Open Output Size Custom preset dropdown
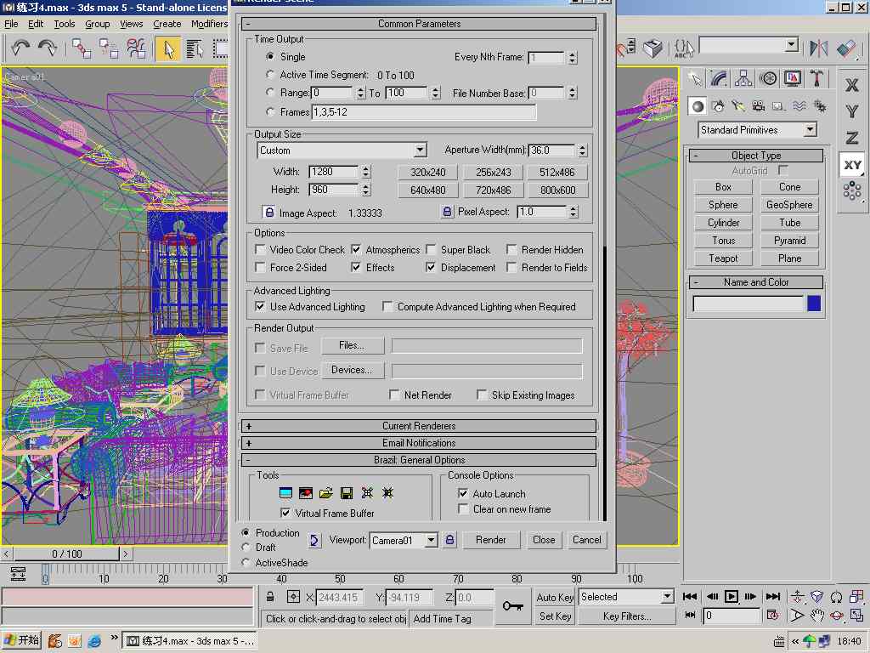The image size is (870, 653). pyautogui.click(x=420, y=150)
